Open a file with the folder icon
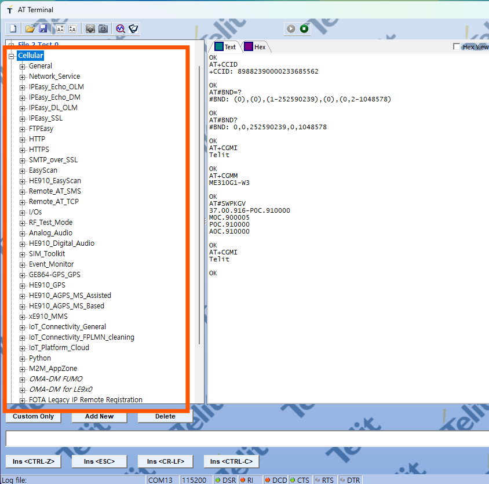Screen dimensions: 489x484 (x=30, y=29)
